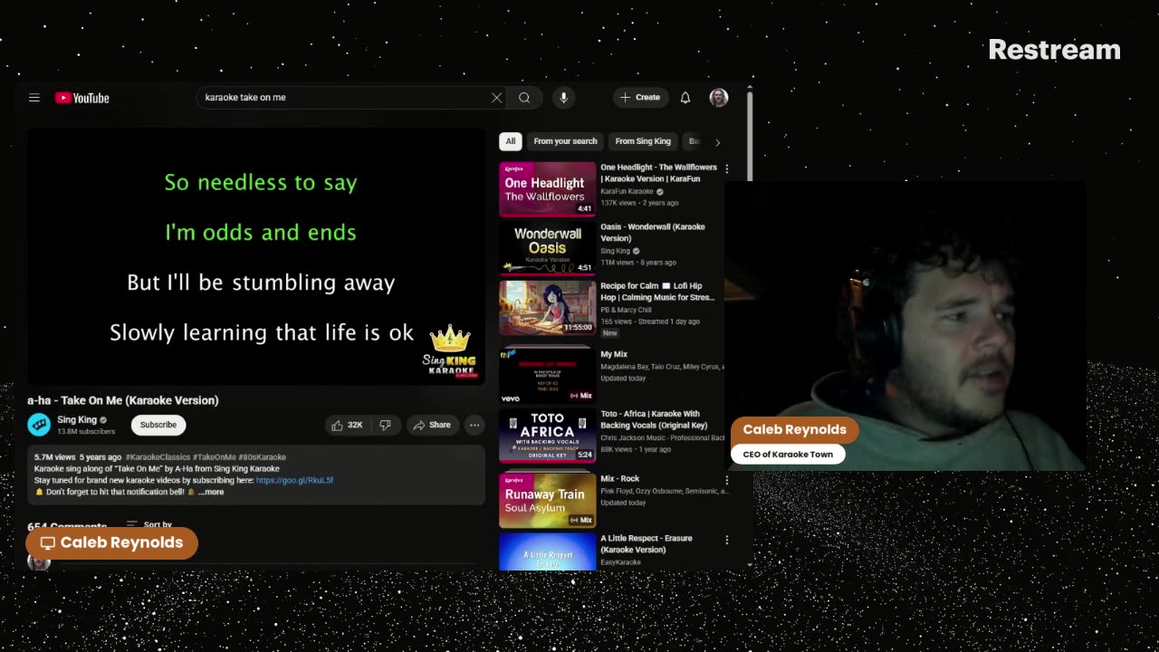
Task: Open the title 'One Headlight - The Wallflowers'
Action: click(x=658, y=173)
